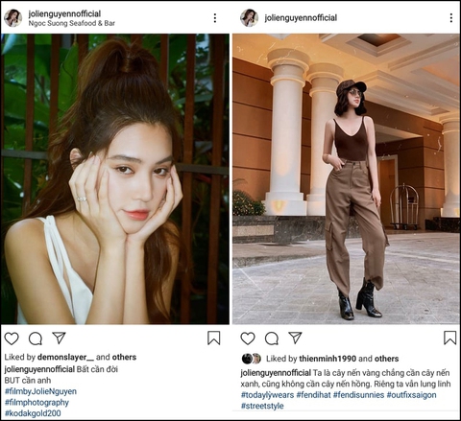461x421 pixels.
Task: Like the left post with the heart icon
Action: pyautogui.click(x=12, y=339)
